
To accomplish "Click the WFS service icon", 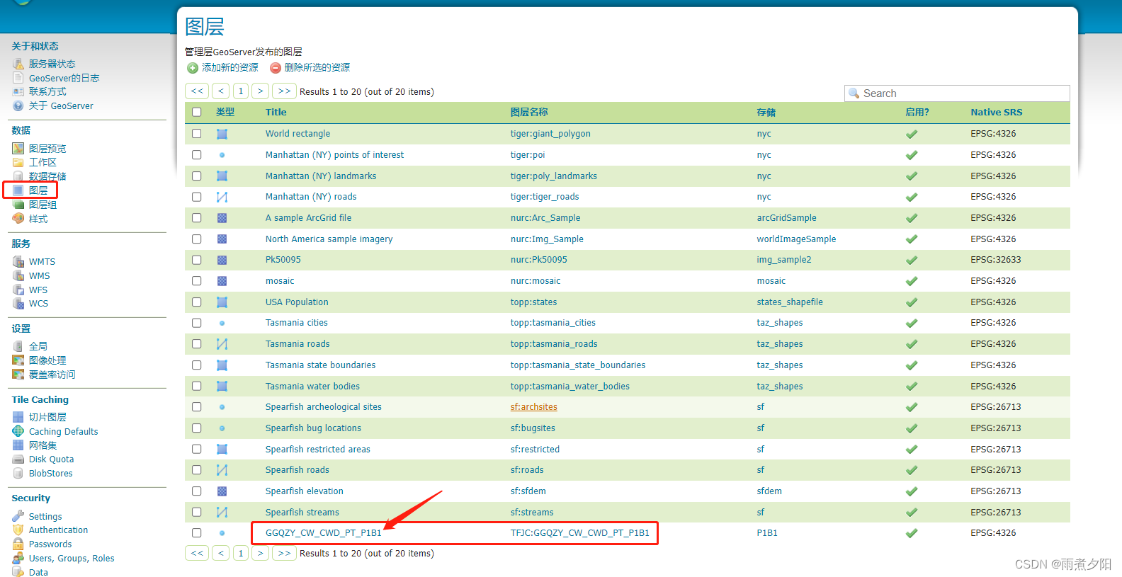I will [18, 290].
